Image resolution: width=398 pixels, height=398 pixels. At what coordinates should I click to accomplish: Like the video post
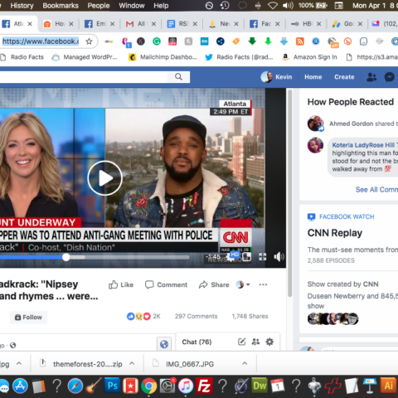121,284
